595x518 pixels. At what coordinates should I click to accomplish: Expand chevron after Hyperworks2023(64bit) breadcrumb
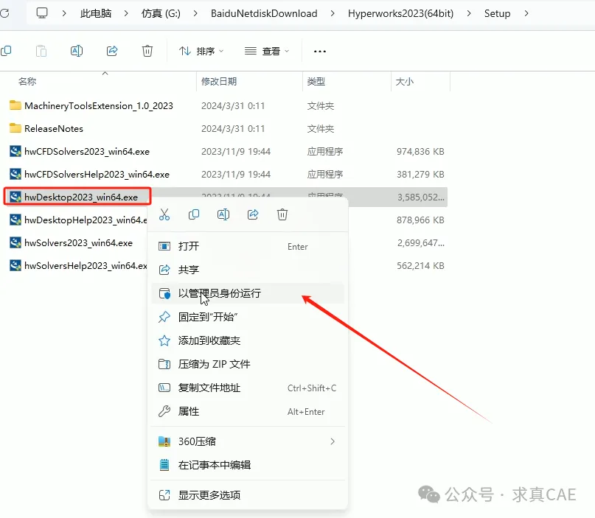[x=469, y=14]
